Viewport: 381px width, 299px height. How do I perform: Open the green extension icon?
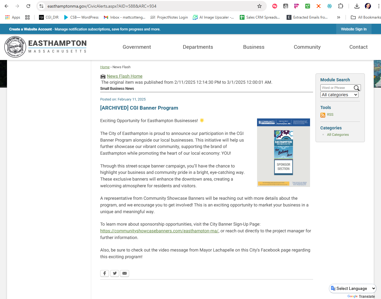(308, 6)
